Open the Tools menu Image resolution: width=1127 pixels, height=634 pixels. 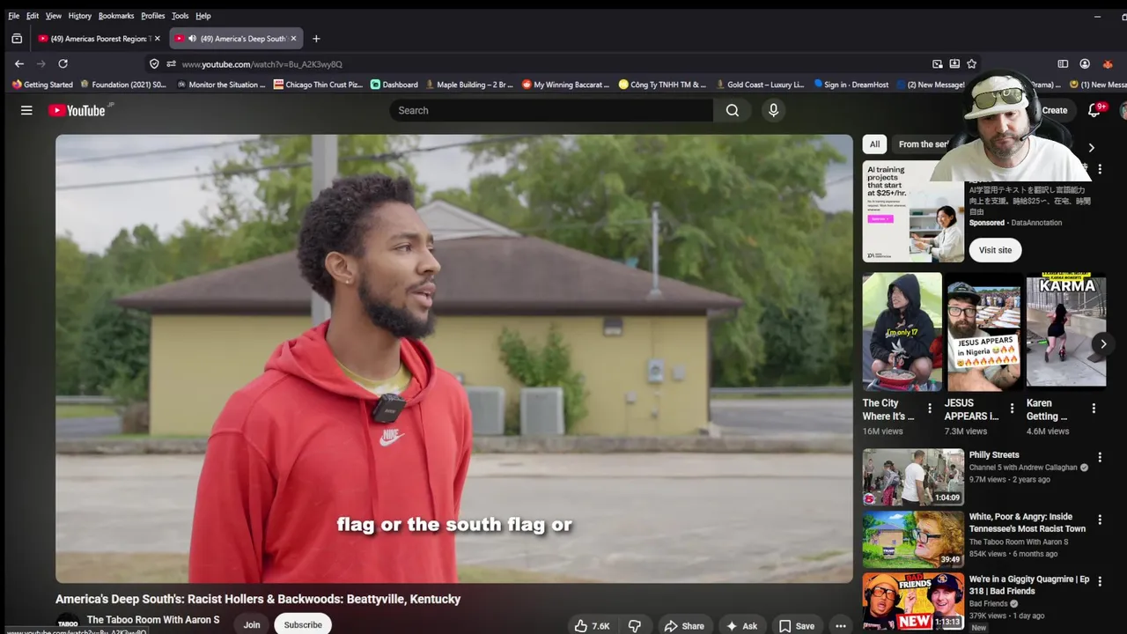tap(180, 16)
